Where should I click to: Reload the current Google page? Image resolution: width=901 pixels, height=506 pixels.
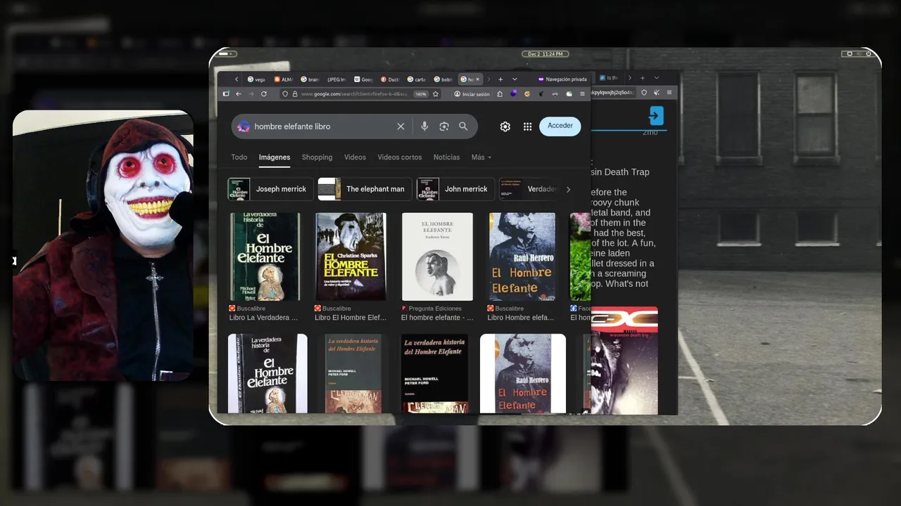(264, 93)
